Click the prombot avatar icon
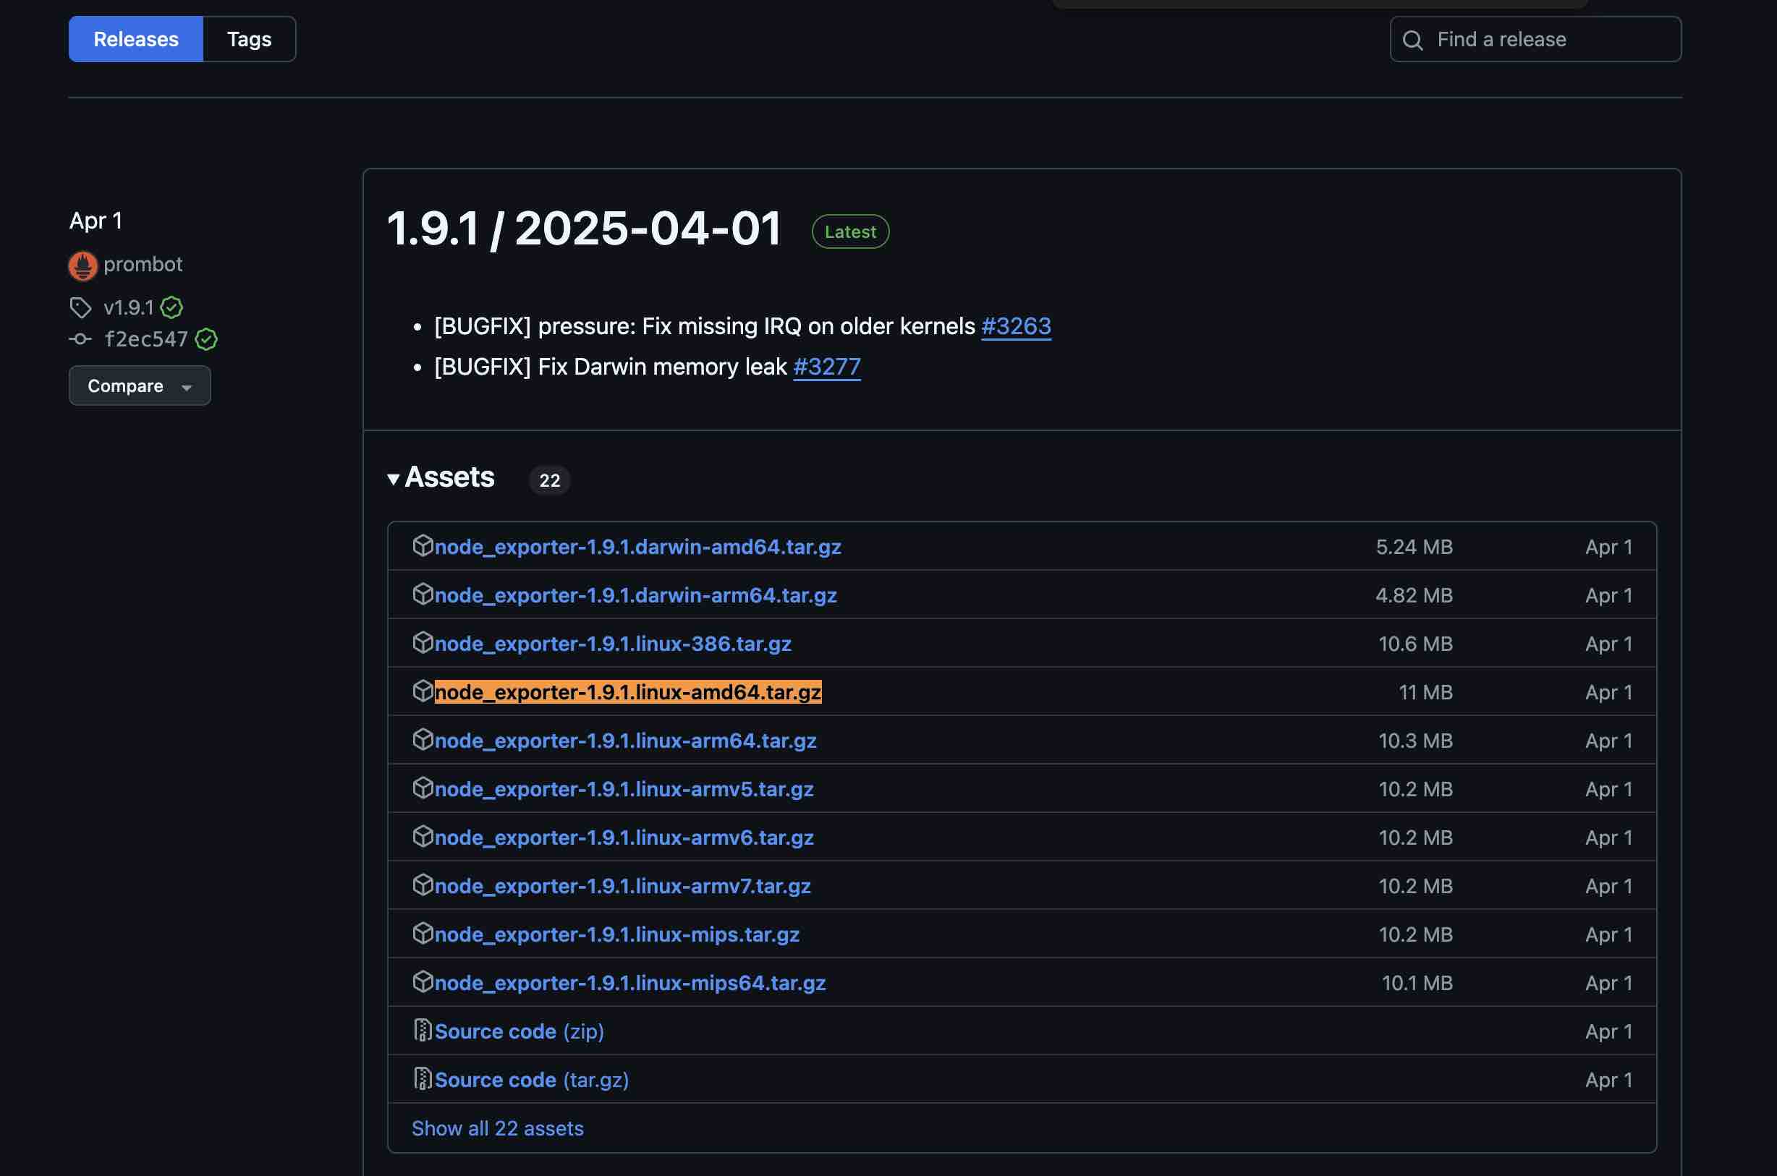This screenshot has height=1176, width=1777. [x=82, y=265]
